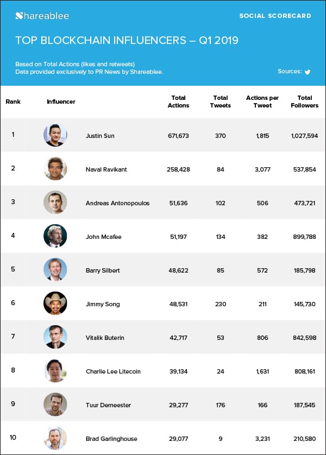Click the Twitter bird source icon
Viewport: 326px width, 455px height.
pos(308,72)
